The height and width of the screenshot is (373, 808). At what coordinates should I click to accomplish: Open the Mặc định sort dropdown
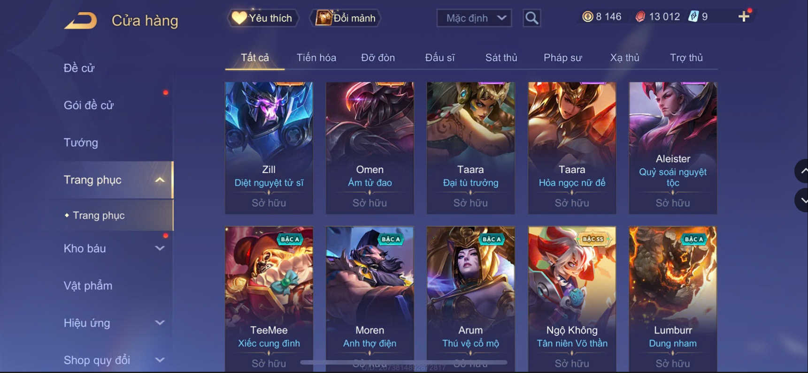(474, 18)
